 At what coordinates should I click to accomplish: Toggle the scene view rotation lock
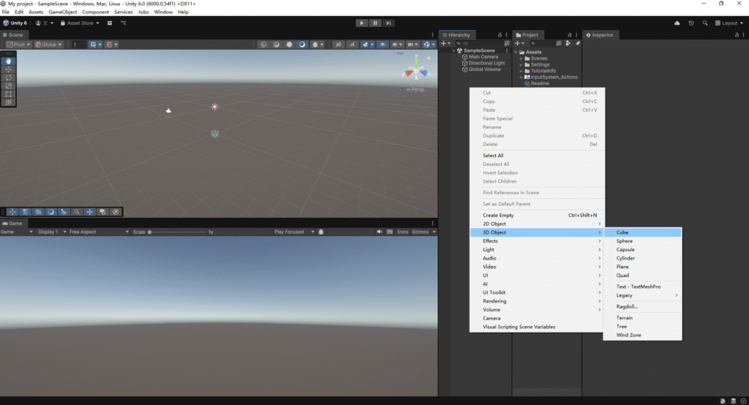tap(429, 58)
